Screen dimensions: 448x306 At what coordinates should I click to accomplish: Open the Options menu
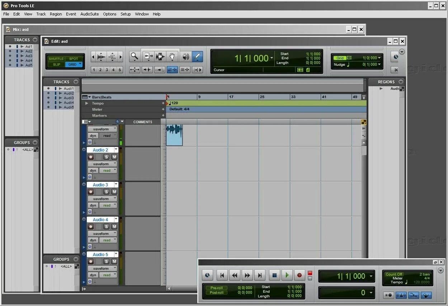tap(109, 14)
